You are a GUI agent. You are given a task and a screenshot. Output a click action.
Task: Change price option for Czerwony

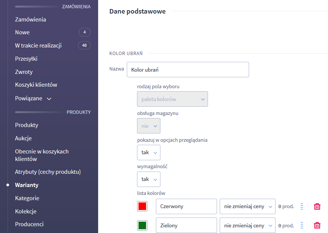click(248, 207)
